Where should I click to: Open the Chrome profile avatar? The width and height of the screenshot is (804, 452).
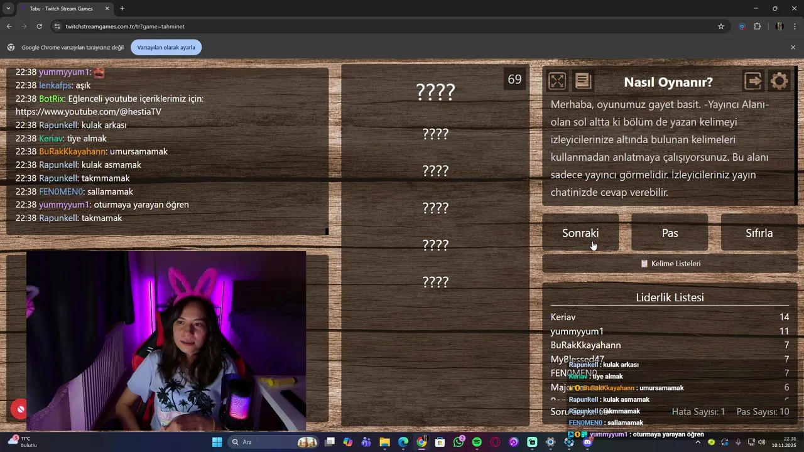pyautogui.click(x=780, y=26)
